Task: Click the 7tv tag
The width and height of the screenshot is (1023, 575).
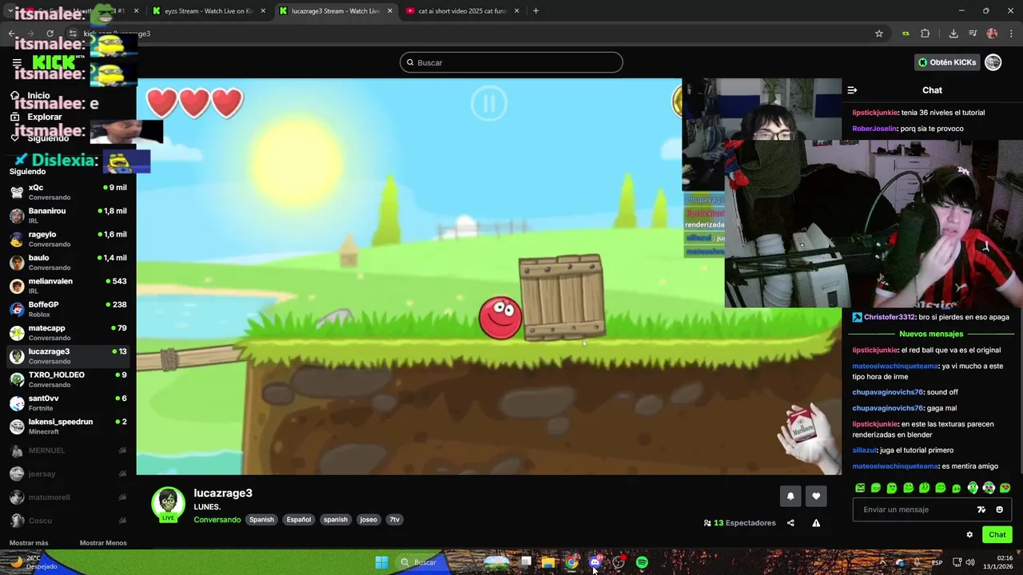Action: (394, 520)
